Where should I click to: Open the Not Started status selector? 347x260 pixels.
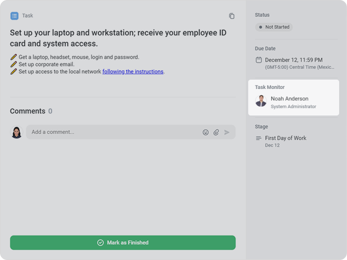click(274, 27)
